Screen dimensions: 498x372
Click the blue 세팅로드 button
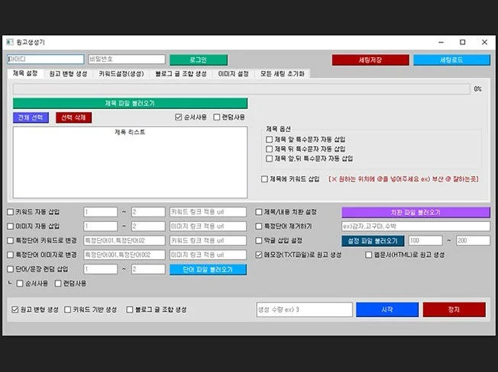pyautogui.click(x=451, y=59)
